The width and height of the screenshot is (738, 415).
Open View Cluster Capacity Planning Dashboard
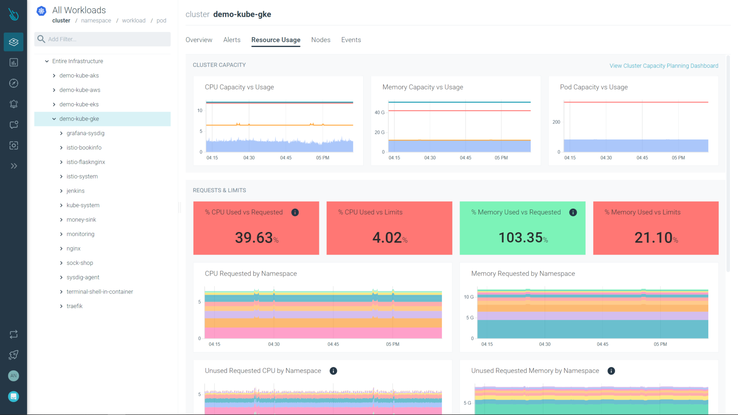point(664,65)
